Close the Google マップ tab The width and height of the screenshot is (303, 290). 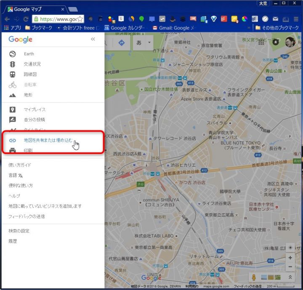coord(63,9)
